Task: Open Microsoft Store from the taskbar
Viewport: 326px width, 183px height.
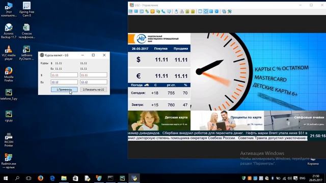Action: click(75, 178)
